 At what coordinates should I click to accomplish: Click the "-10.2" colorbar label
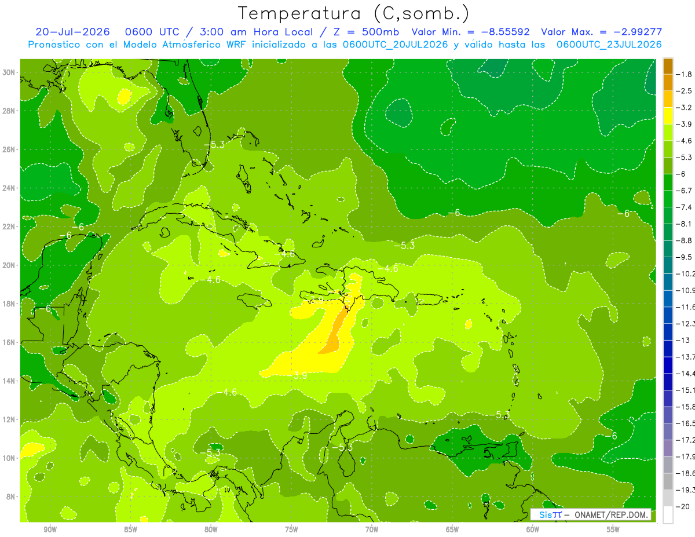(686, 273)
